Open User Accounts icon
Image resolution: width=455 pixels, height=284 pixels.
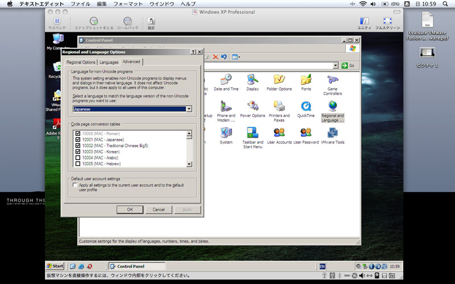[x=279, y=136]
